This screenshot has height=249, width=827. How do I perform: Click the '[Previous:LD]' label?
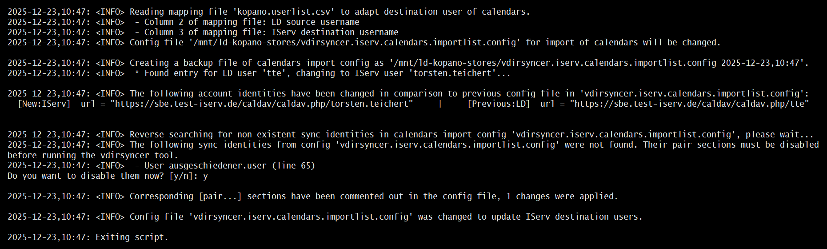(x=499, y=104)
